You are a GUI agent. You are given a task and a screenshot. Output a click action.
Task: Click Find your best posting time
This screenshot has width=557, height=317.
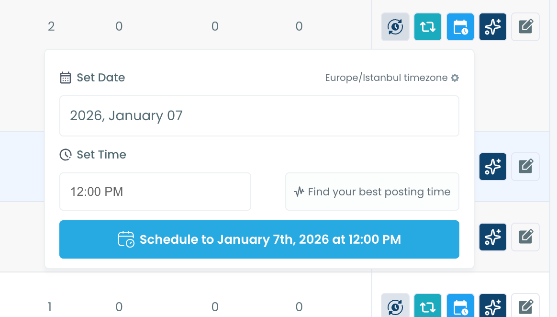pos(372,192)
